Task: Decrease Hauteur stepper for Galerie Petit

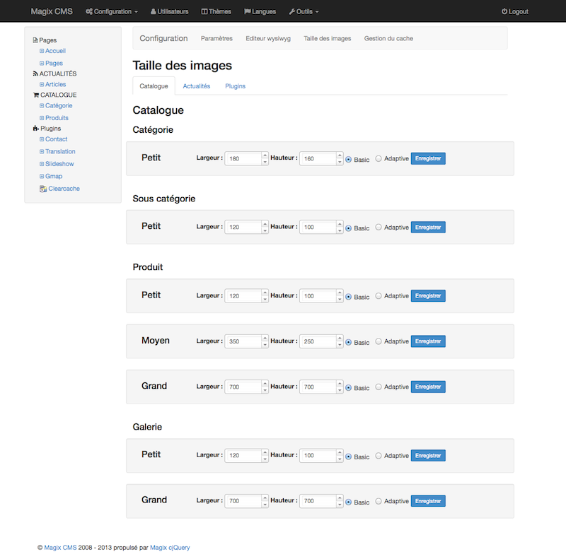Action: click(x=340, y=459)
